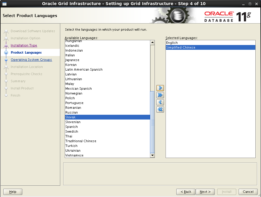The image size is (261, 197).
Task: Select Latvian in Available Languages
Action: [107, 74]
